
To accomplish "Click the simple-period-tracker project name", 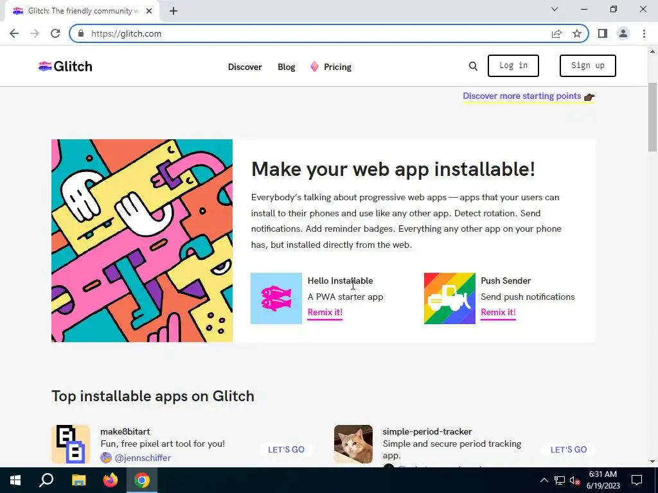I will (427, 431).
